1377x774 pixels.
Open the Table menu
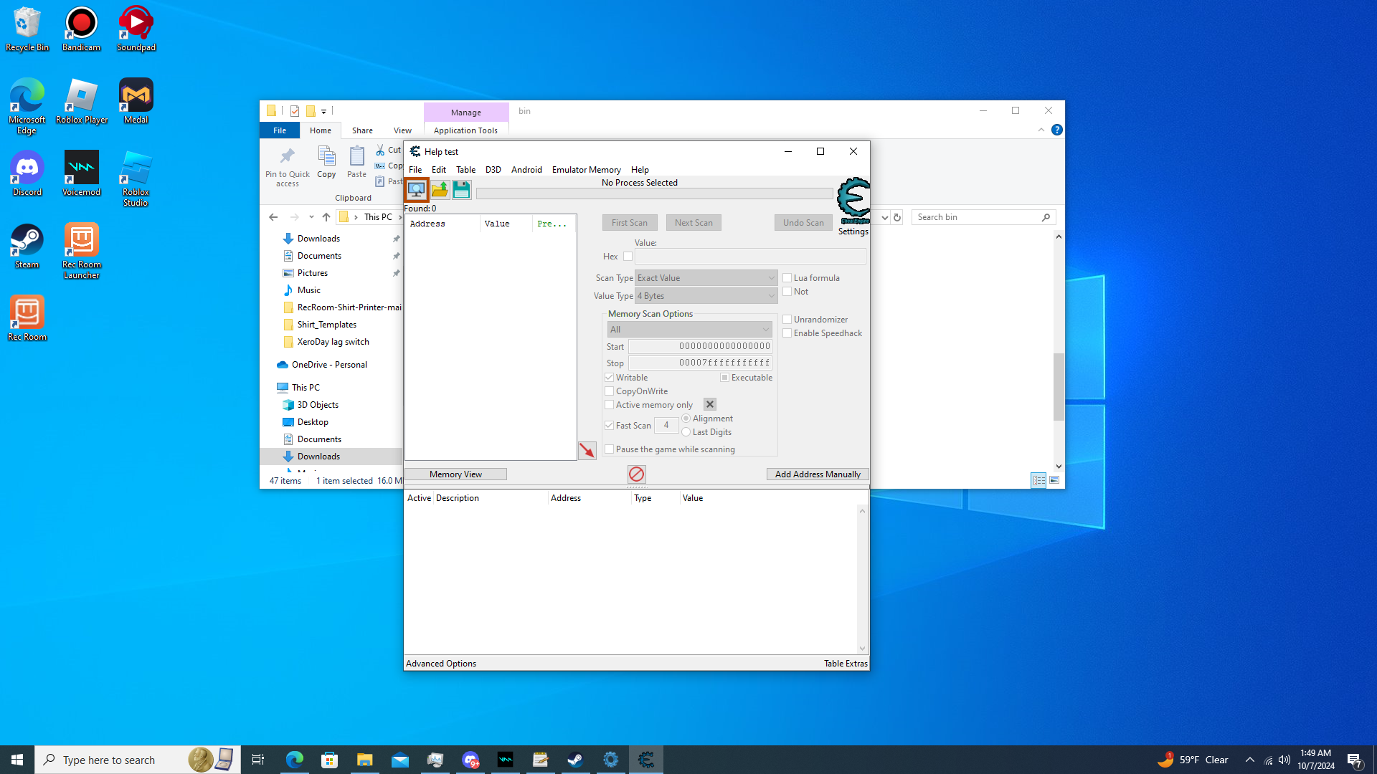coord(465,170)
